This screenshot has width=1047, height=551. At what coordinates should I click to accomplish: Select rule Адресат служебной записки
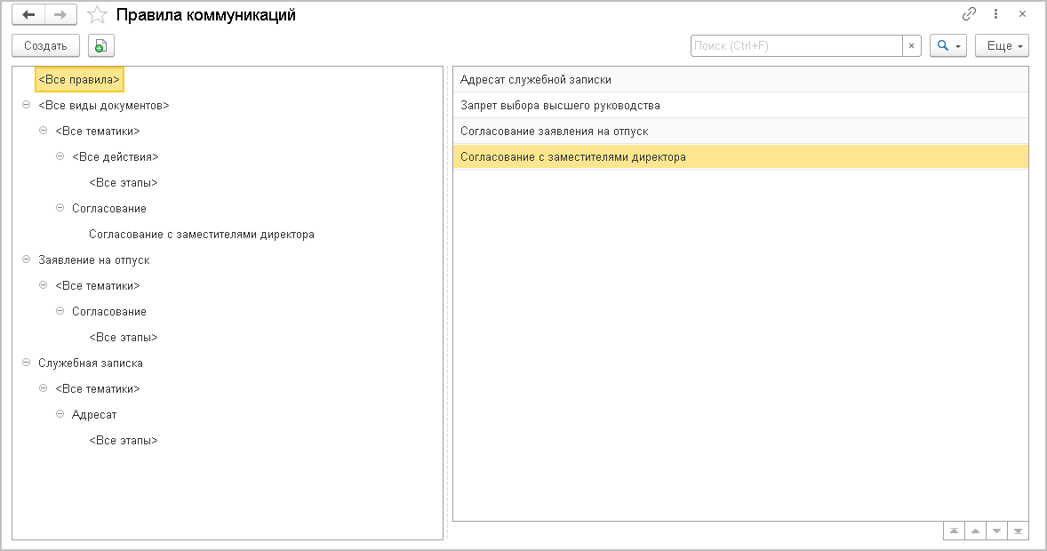[536, 80]
